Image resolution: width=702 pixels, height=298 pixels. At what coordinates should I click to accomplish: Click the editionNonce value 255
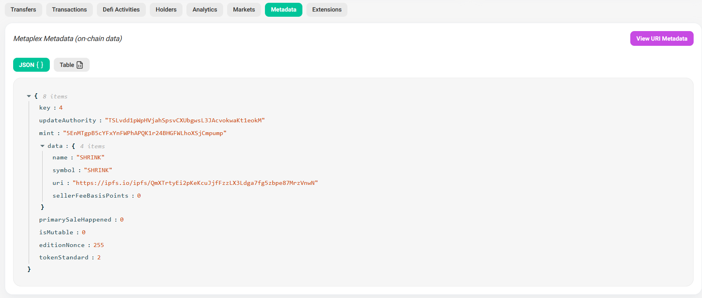click(99, 245)
